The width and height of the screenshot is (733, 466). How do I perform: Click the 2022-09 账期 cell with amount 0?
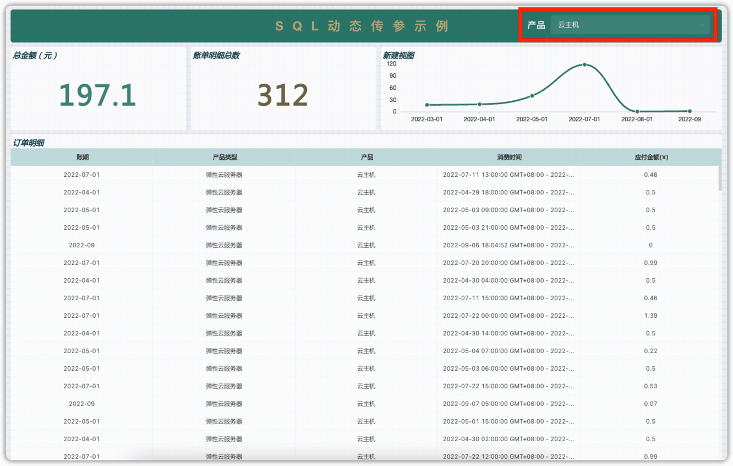81,245
